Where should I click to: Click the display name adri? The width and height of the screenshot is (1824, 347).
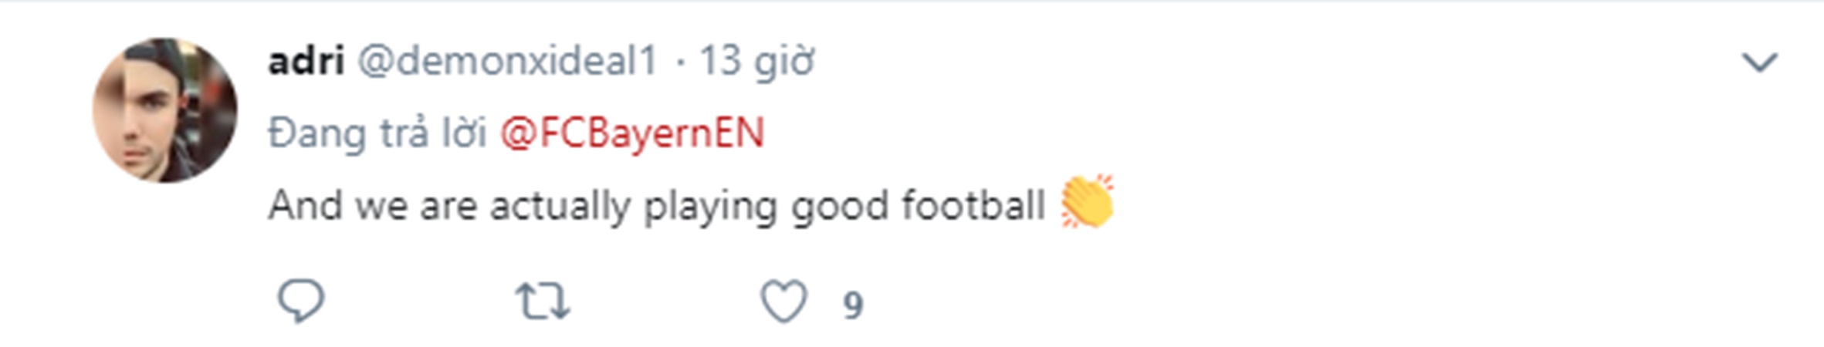click(x=306, y=60)
